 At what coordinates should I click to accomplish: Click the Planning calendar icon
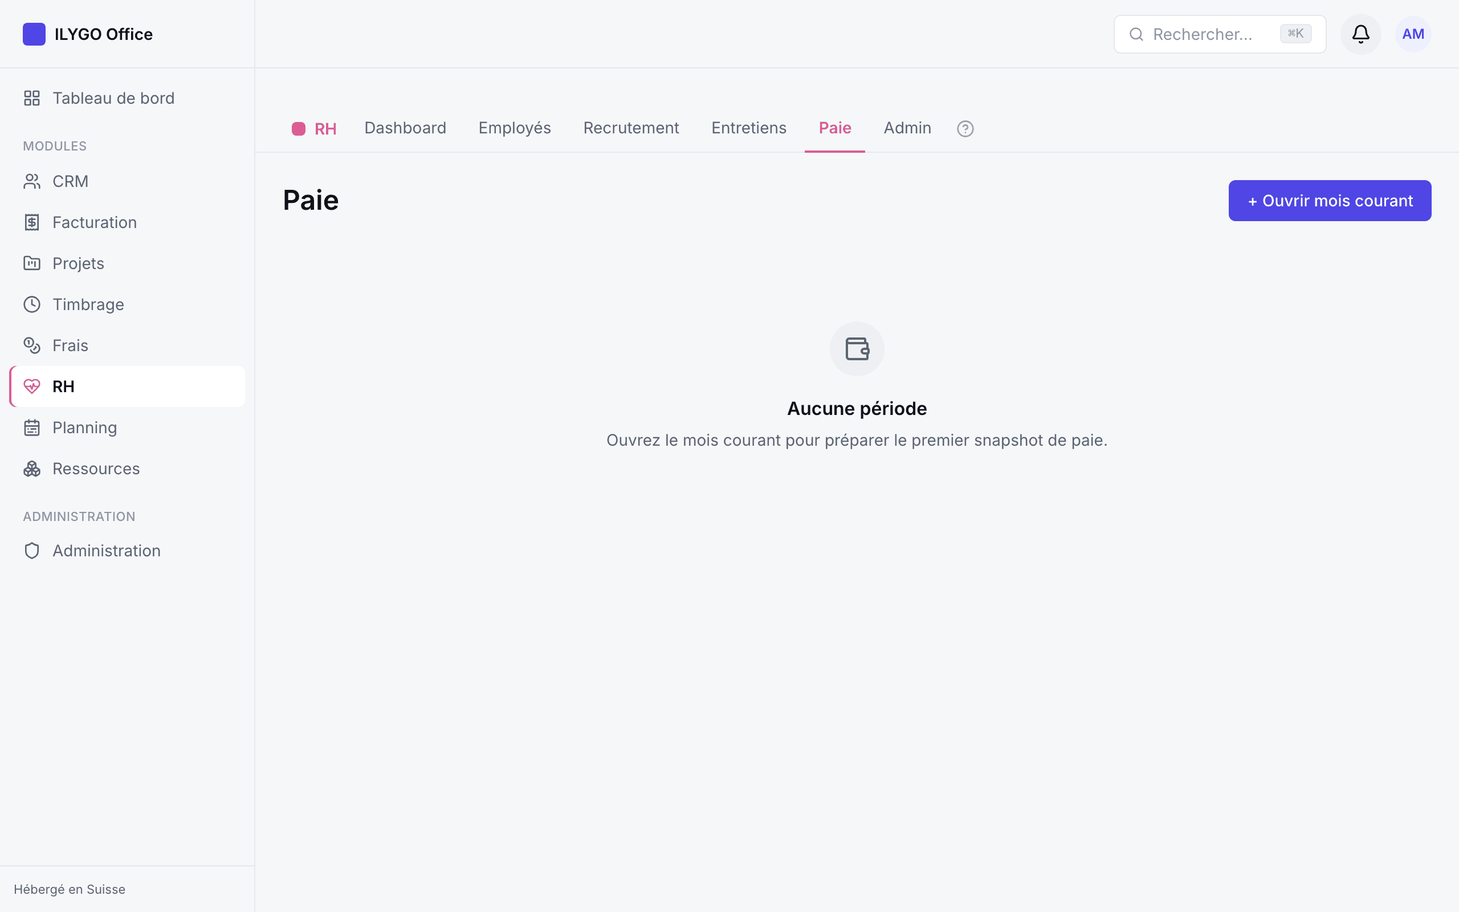click(x=32, y=427)
